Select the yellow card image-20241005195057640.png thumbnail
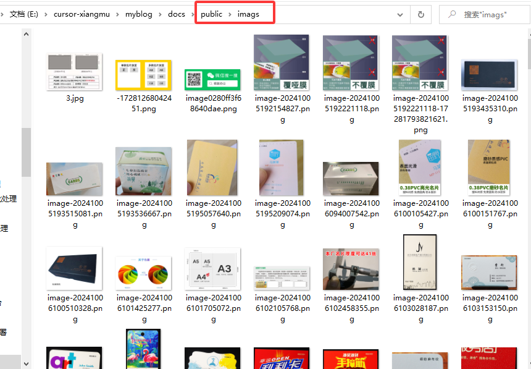The image size is (531, 369). 212,168
